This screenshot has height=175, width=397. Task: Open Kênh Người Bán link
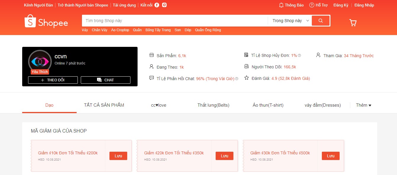(x=38, y=5)
